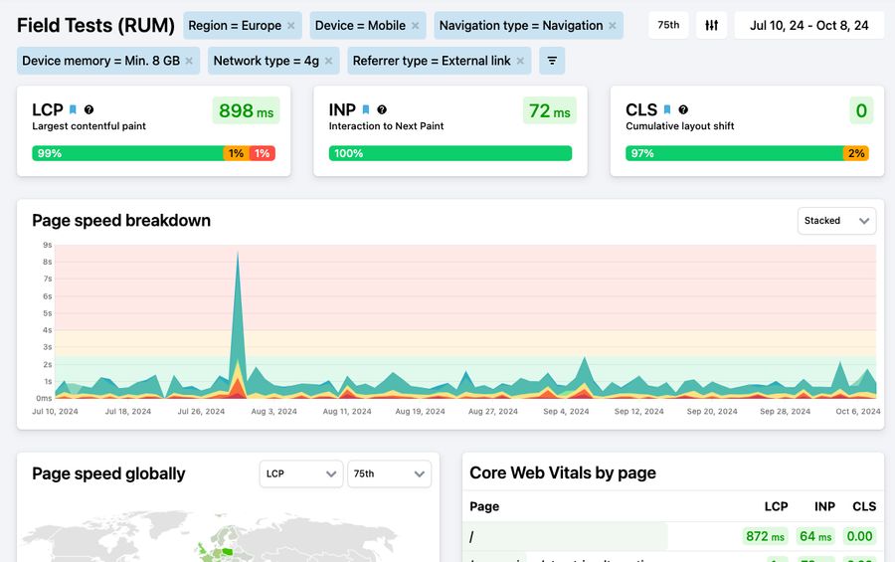This screenshot has width=895, height=562.
Task: Remove the Referrer type filter
Action: coord(520,61)
